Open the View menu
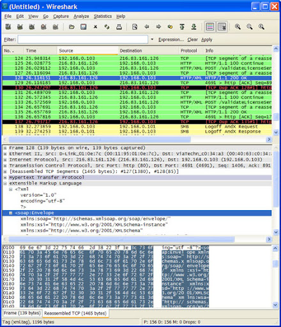Screen dimensions: 281x327 [x=33, y=16]
